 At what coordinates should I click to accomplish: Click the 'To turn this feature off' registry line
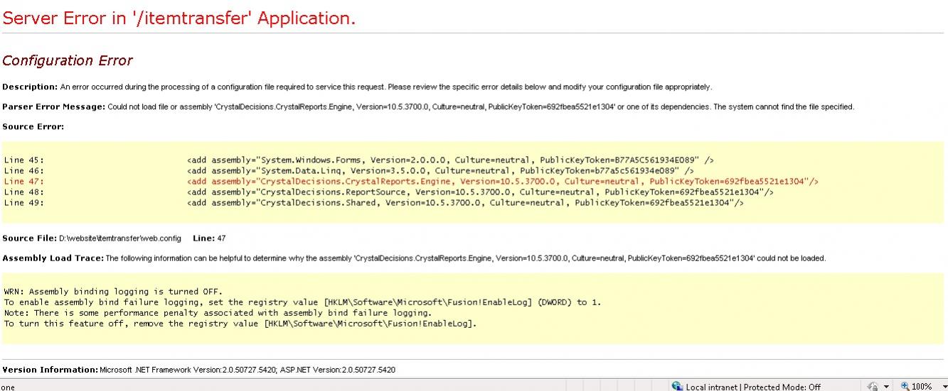(240, 324)
